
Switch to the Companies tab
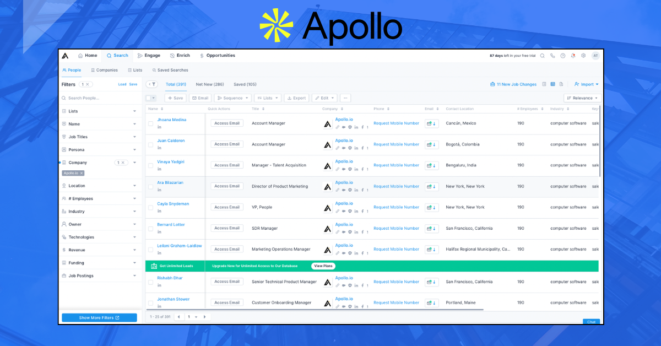pos(104,70)
